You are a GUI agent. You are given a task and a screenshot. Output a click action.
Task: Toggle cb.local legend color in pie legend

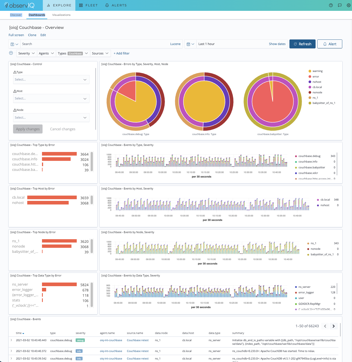[310, 87]
